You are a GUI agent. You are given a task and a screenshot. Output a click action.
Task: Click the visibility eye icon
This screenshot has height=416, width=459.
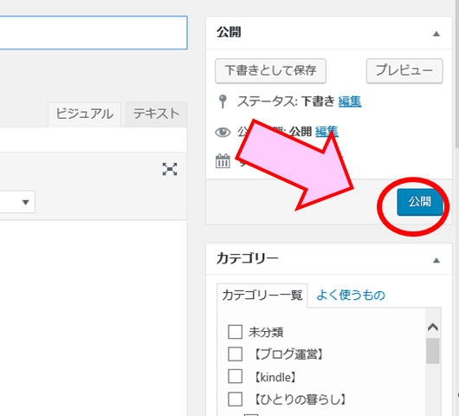click(223, 132)
